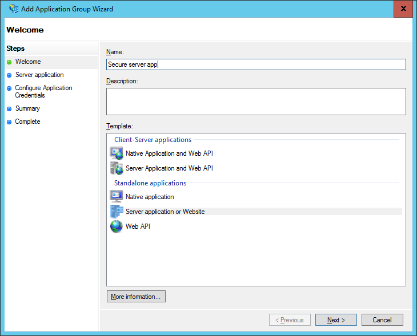
Task: Close the wizard with the X button
Action: point(403,9)
